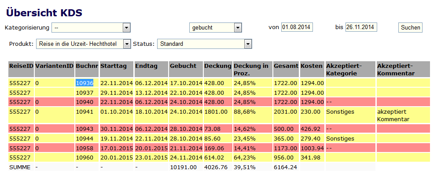
Task: Click booking number 10958 in red row
Action: coord(85,148)
